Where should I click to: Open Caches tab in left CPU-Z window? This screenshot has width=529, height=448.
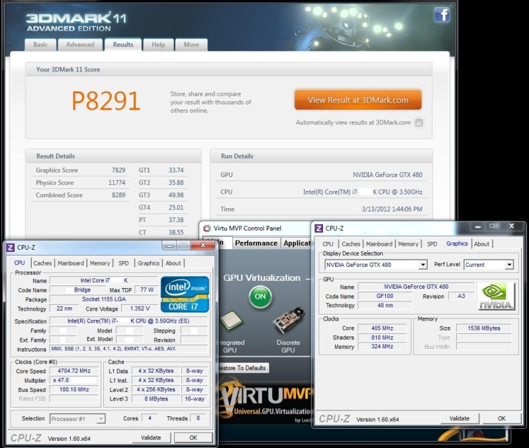click(x=42, y=263)
